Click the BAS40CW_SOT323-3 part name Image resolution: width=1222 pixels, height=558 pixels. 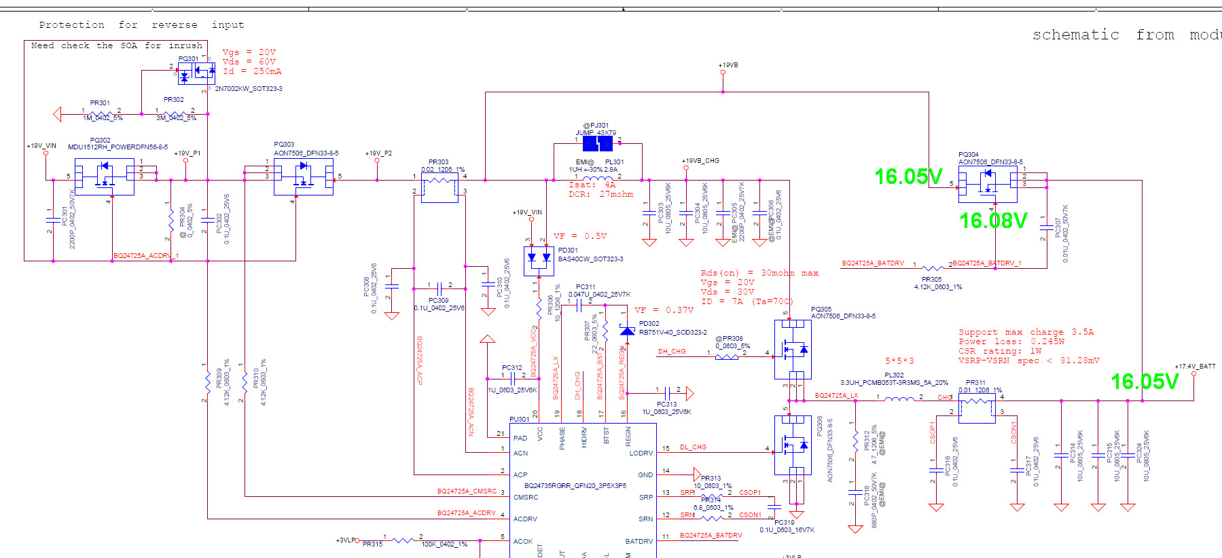tap(590, 259)
